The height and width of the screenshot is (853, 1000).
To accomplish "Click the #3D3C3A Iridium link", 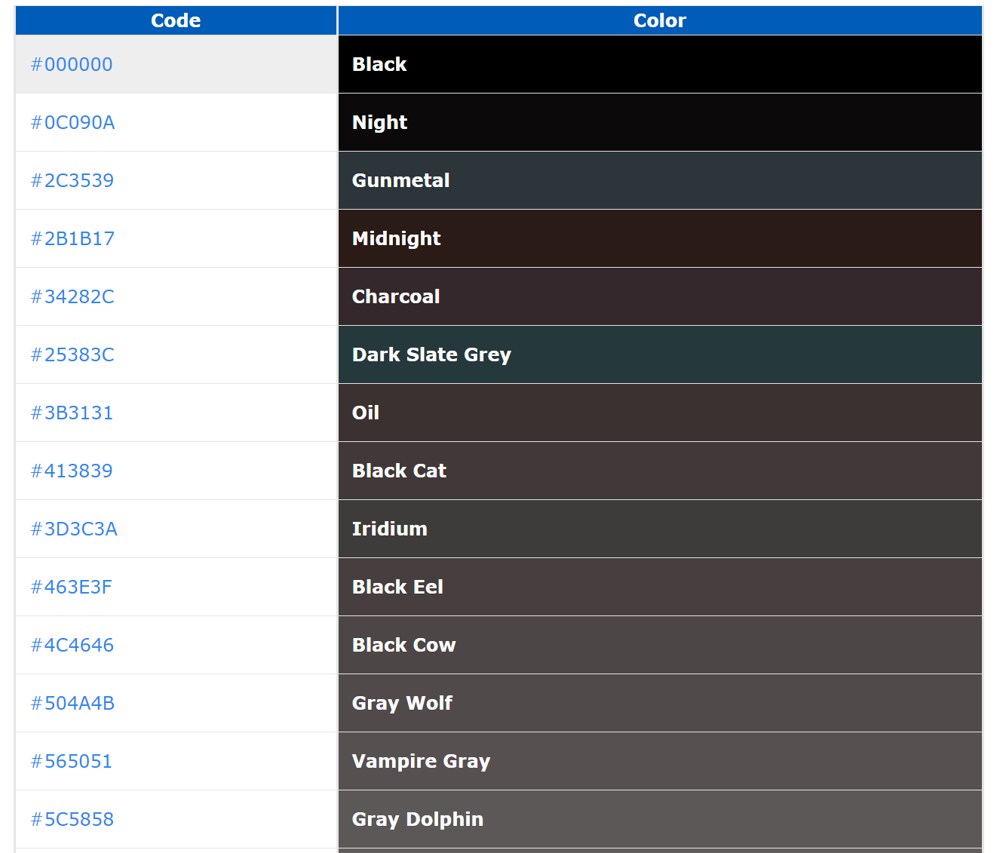I will [74, 529].
